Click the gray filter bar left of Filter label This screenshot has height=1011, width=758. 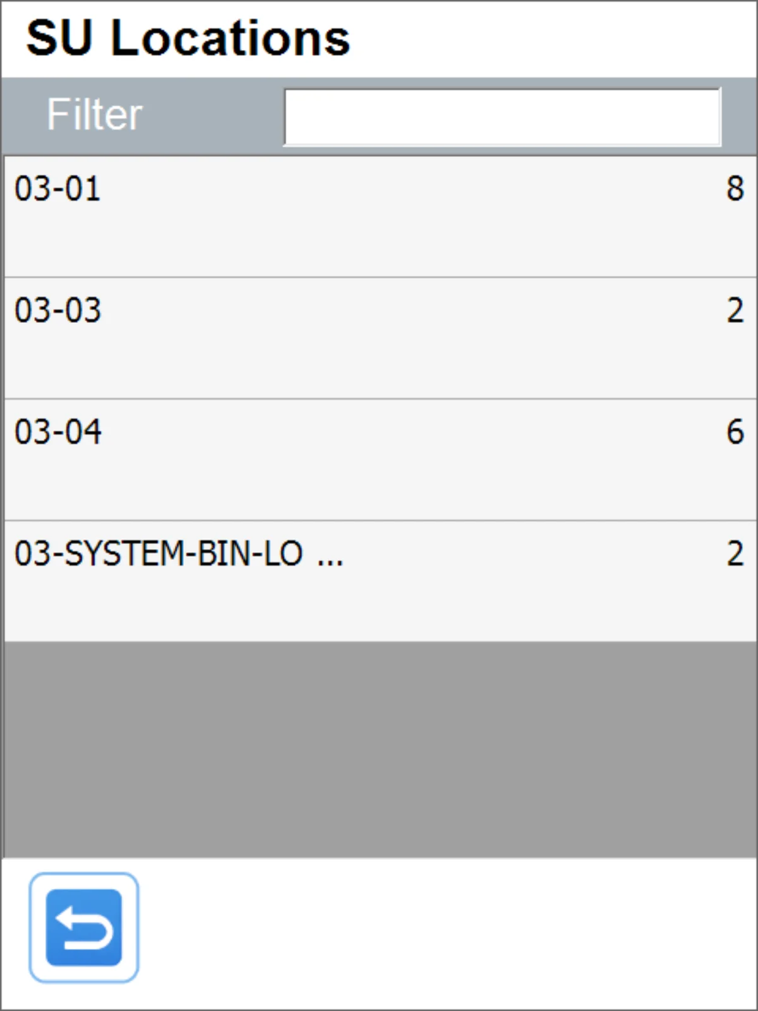coord(23,116)
